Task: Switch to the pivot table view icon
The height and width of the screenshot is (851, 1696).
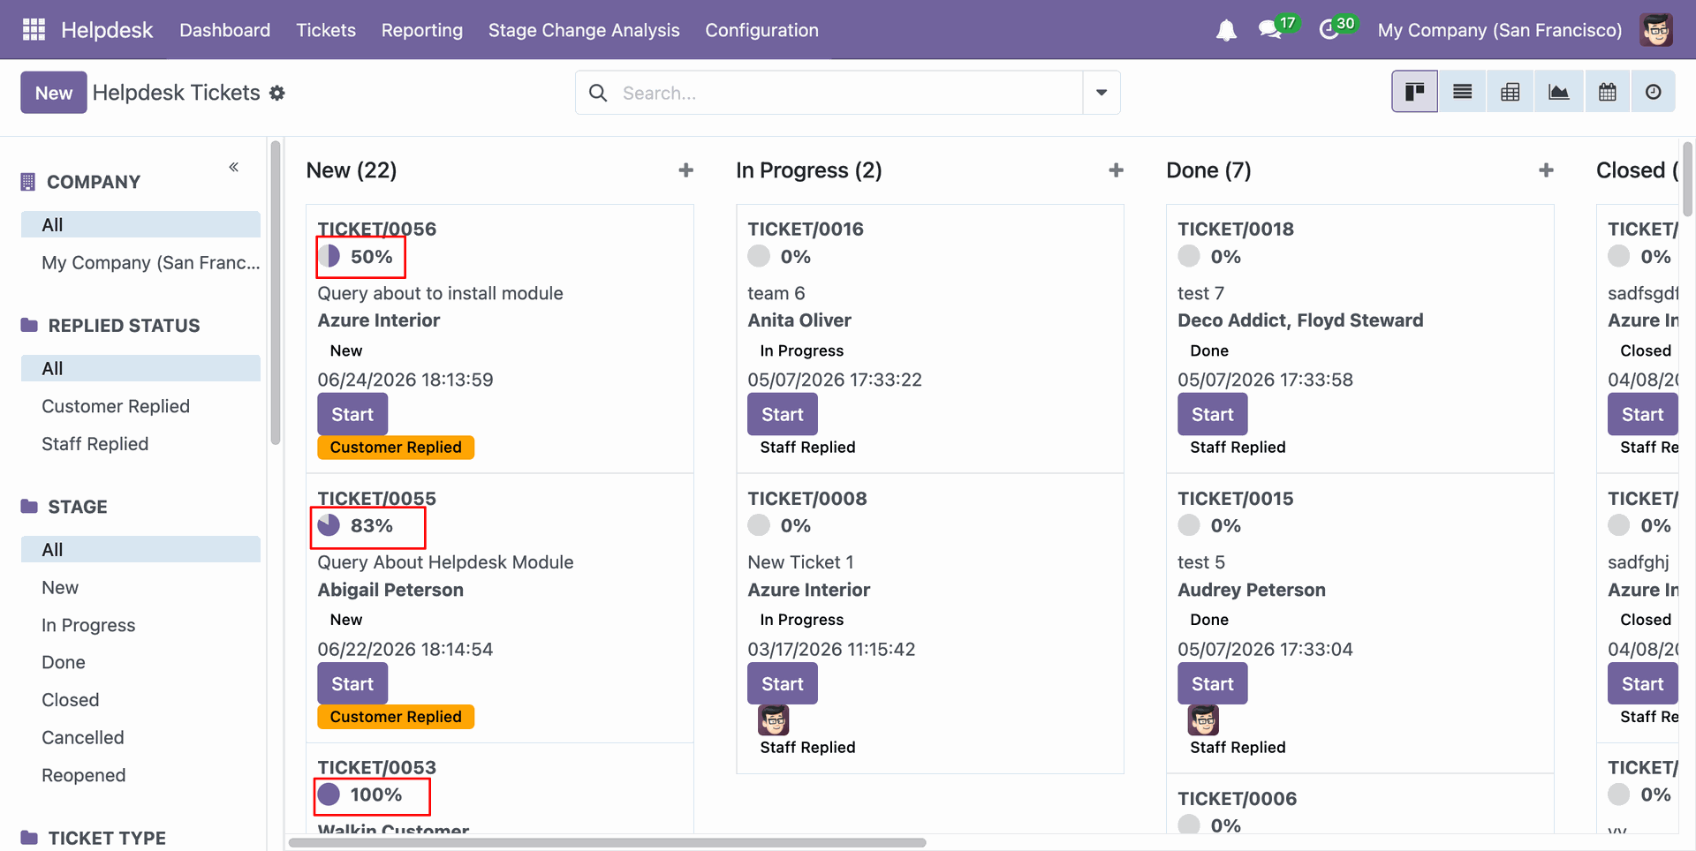Action: [x=1510, y=92]
